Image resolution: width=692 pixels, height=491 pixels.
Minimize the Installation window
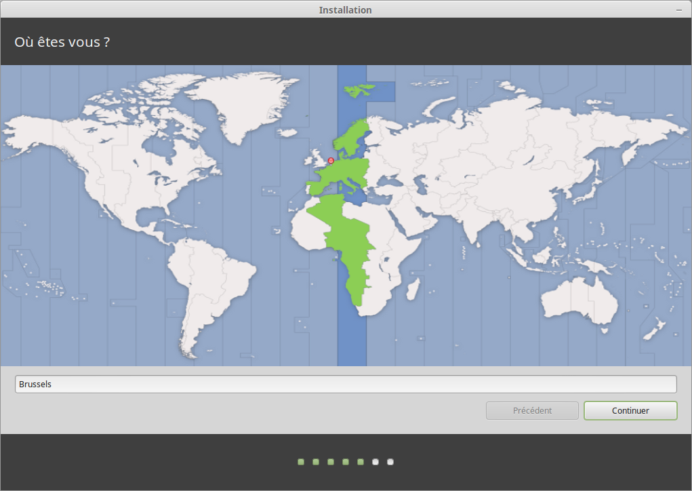(x=679, y=10)
